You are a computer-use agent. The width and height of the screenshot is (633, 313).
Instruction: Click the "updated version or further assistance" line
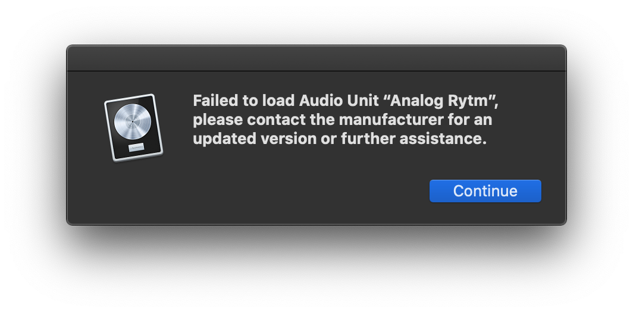(x=340, y=139)
